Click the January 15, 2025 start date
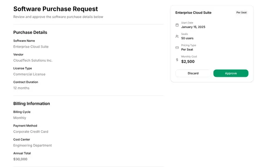 pos(193,27)
